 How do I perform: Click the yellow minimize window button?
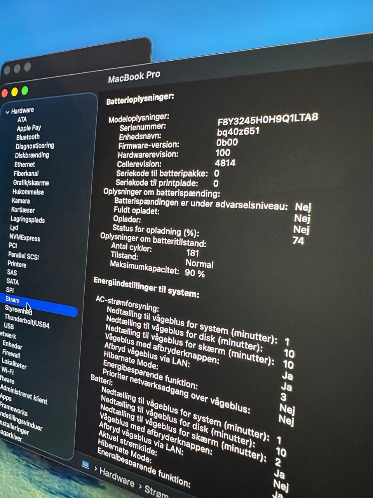coord(15,92)
